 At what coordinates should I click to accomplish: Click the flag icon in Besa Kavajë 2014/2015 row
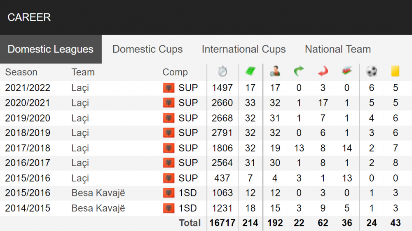click(169, 208)
